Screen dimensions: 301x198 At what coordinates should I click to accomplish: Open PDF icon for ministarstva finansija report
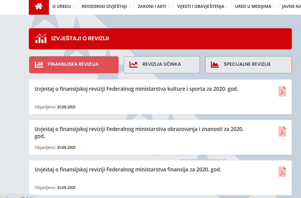click(x=282, y=172)
